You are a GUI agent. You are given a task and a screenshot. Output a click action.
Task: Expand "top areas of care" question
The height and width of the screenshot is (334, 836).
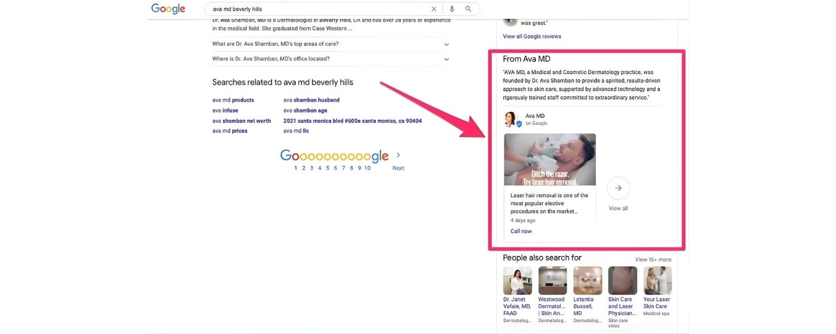tap(446, 44)
